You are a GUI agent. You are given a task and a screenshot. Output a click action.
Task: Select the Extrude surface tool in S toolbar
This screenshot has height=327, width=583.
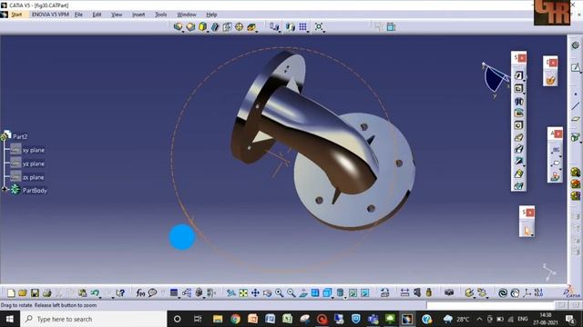[518, 75]
